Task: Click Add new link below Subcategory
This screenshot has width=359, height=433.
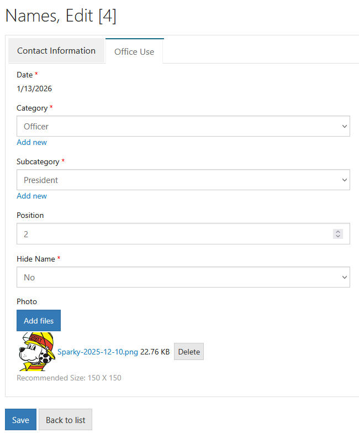Action: [31, 196]
